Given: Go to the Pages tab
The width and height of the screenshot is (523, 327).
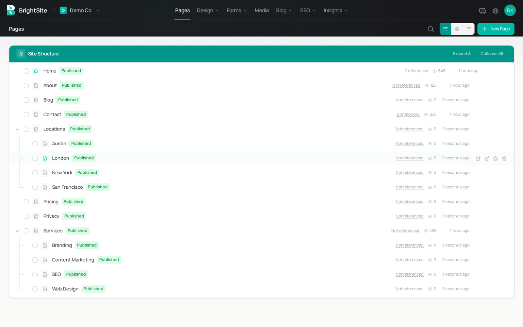Looking at the screenshot, I should [x=182, y=10].
